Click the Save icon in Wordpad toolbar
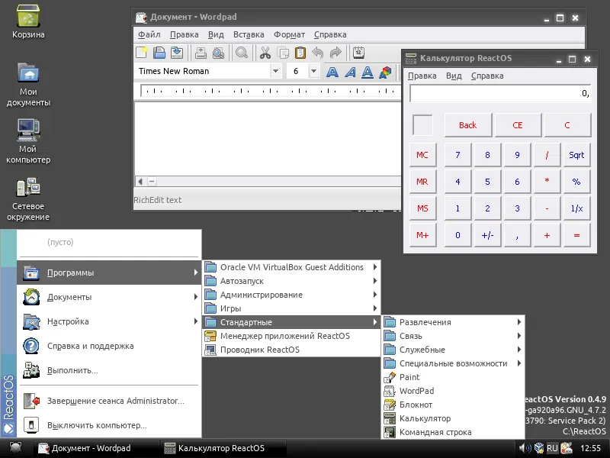610x458 pixels. tap(177, 52)
